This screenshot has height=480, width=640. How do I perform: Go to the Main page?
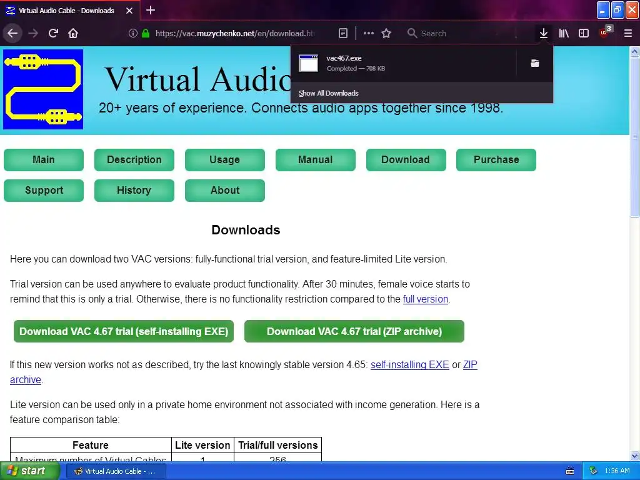(44, 159)
